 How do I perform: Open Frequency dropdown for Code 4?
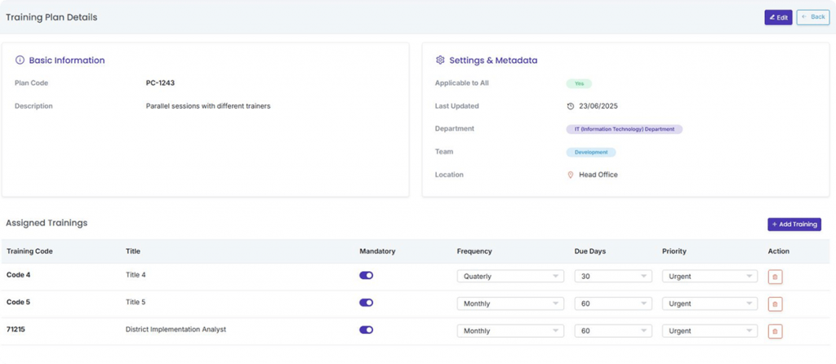click(x=510, y=277)
